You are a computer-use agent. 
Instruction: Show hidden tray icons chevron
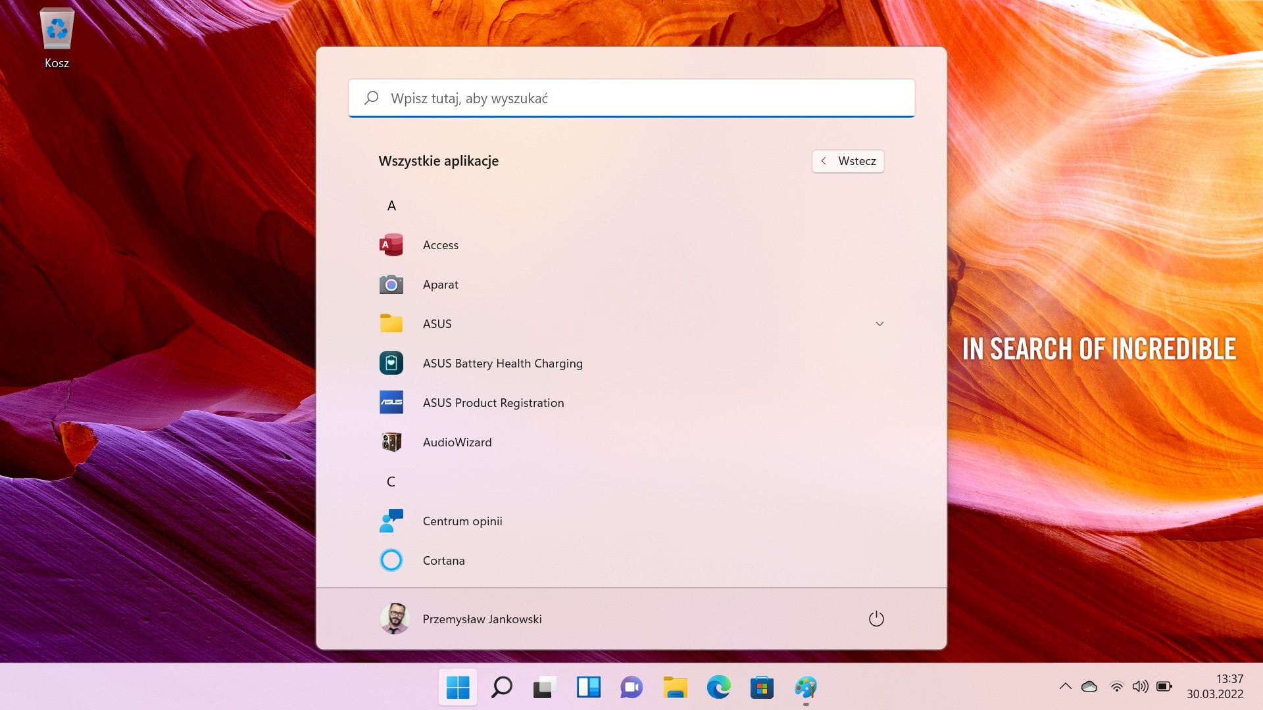click(1066, 686)
